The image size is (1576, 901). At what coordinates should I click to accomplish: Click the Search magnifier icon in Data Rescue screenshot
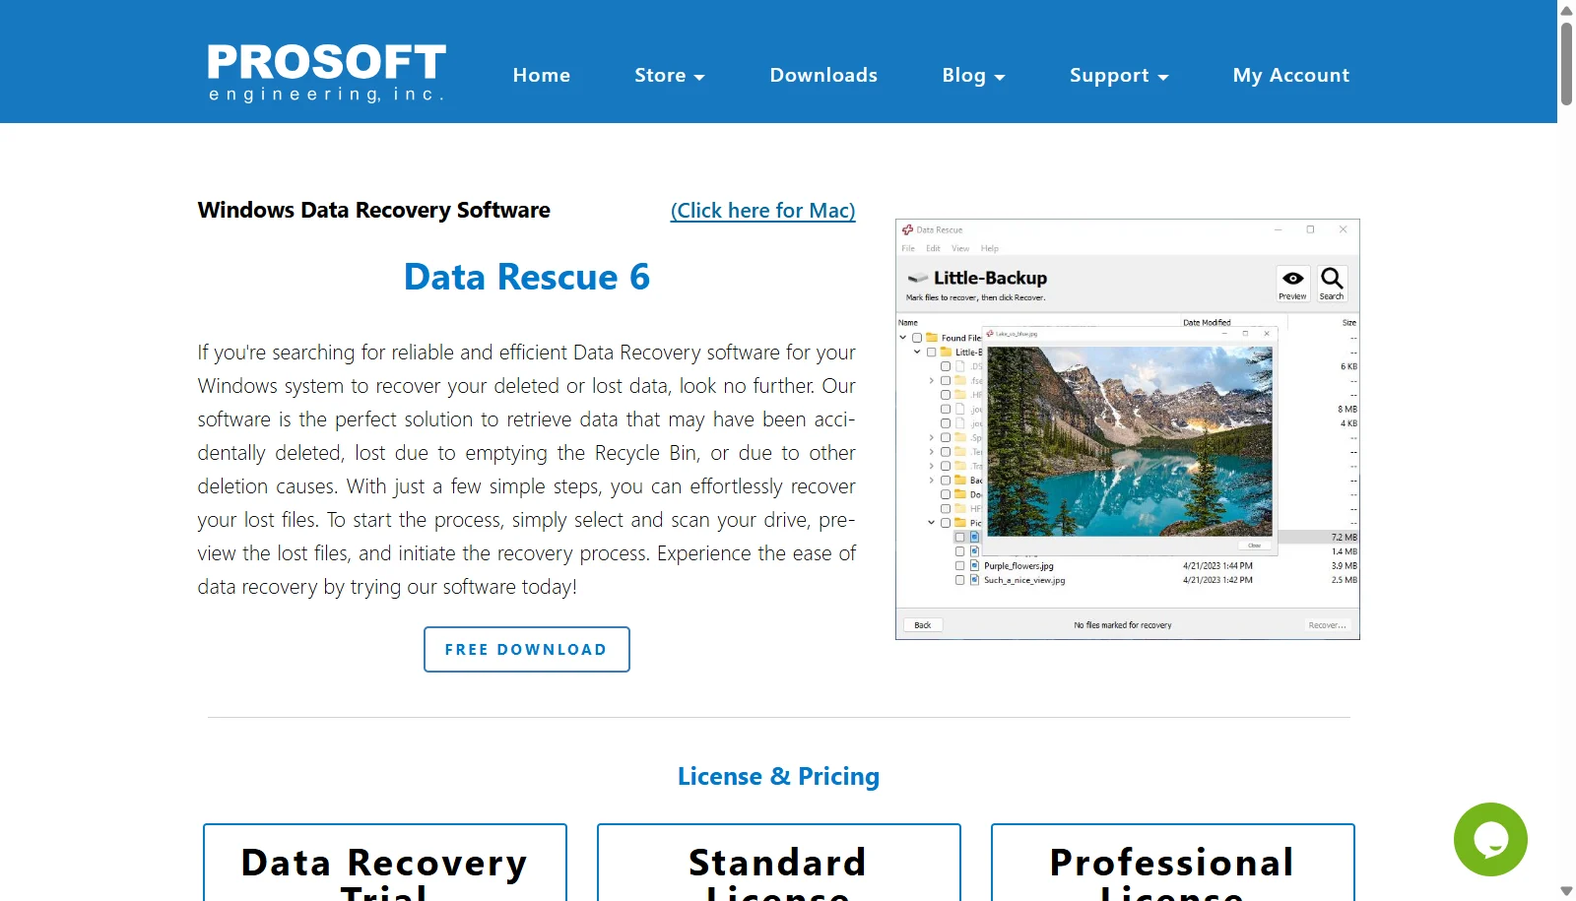pyautogui.click(x=1332, y=284)
